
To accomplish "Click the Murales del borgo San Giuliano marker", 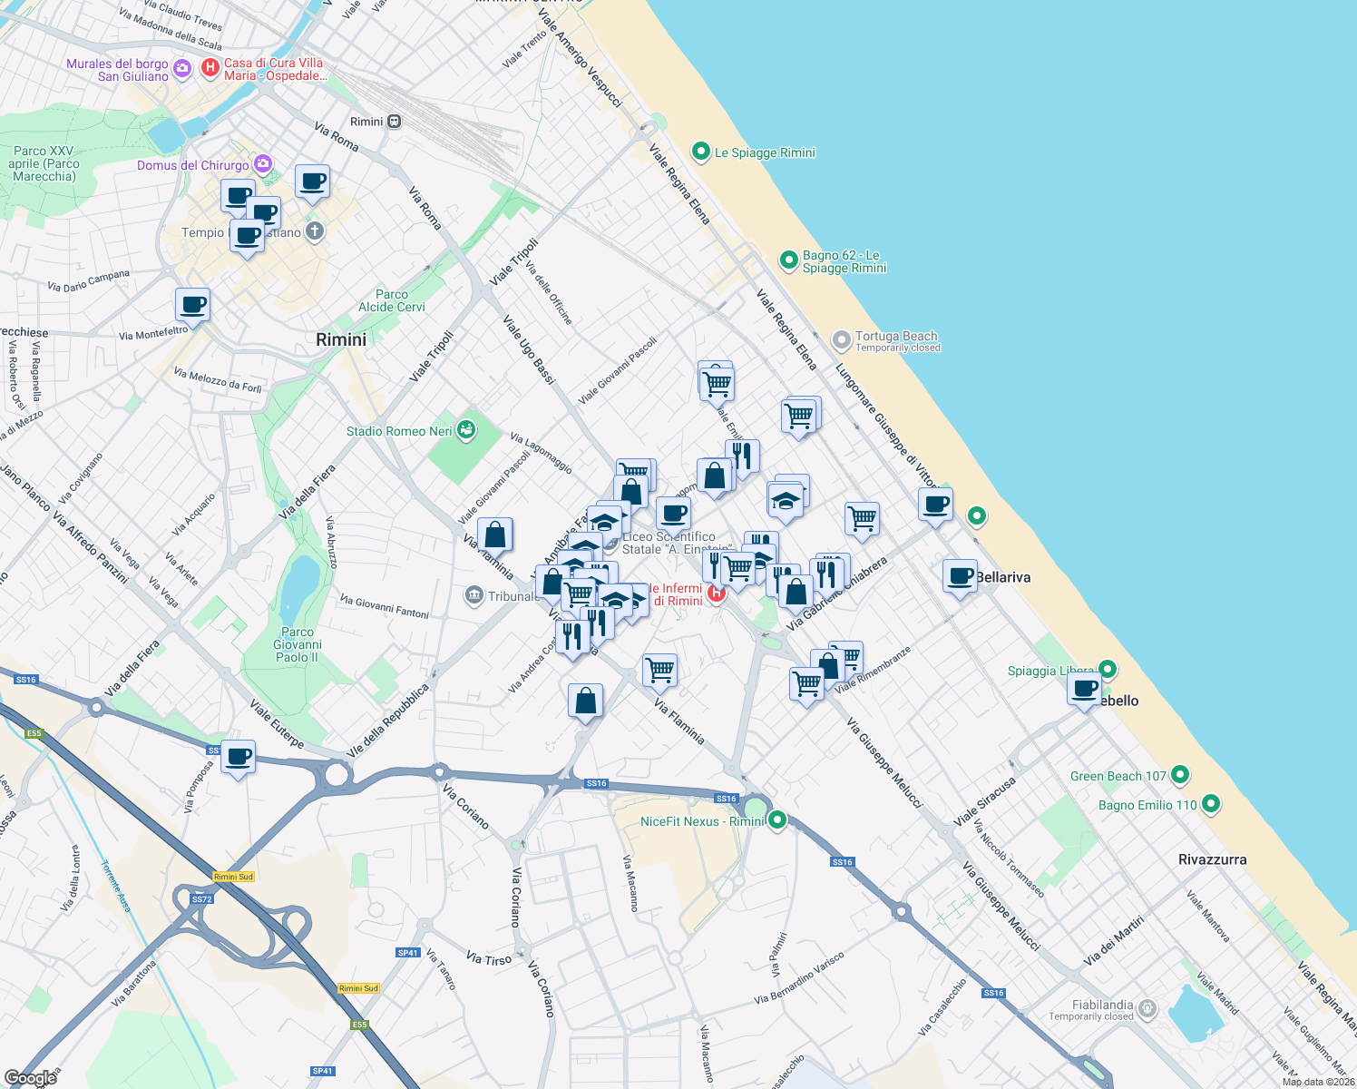I will (x=181, y=66).
